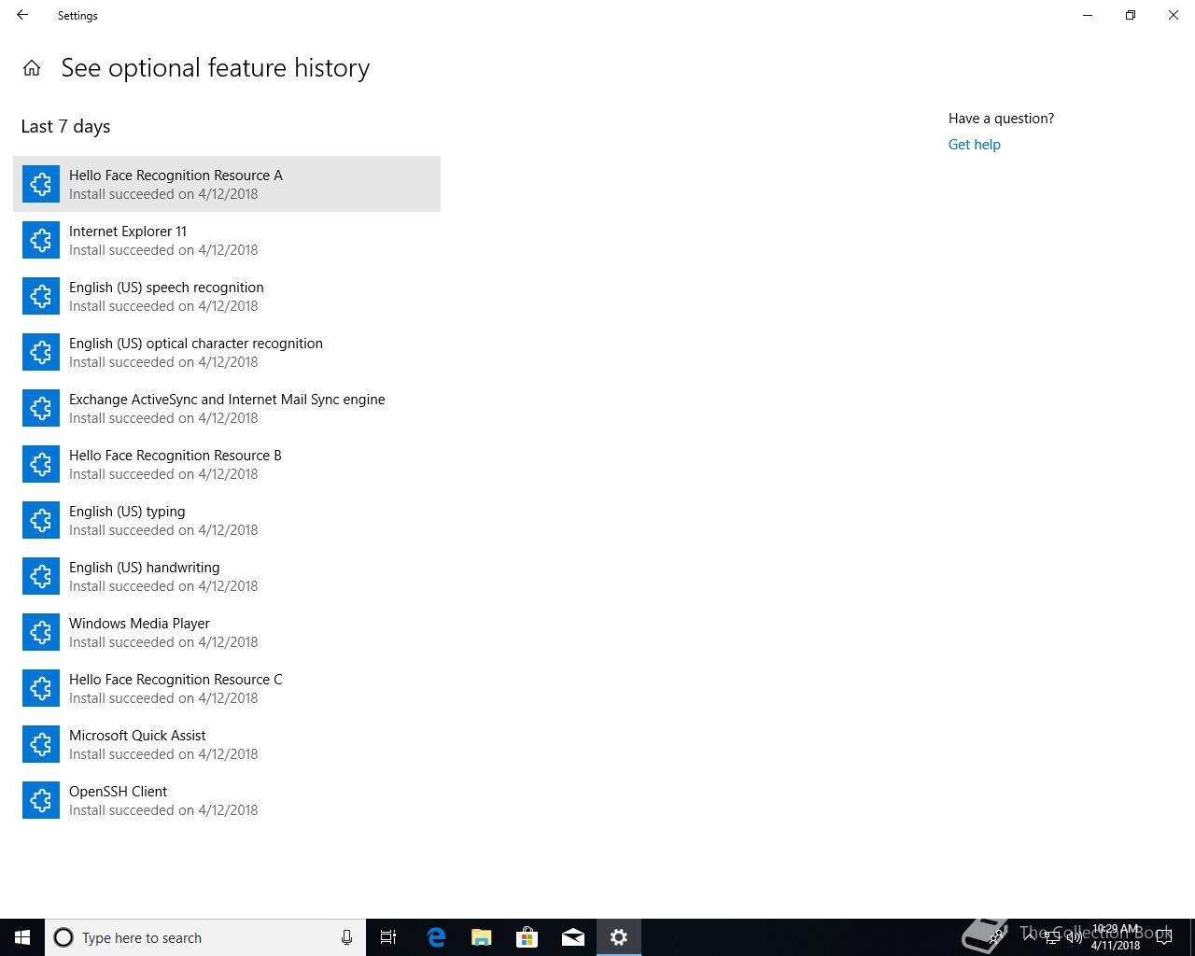This screenshot has width=1195, height=956.
Task: Select English (US) optical character recognition entry
Action: 227,352
